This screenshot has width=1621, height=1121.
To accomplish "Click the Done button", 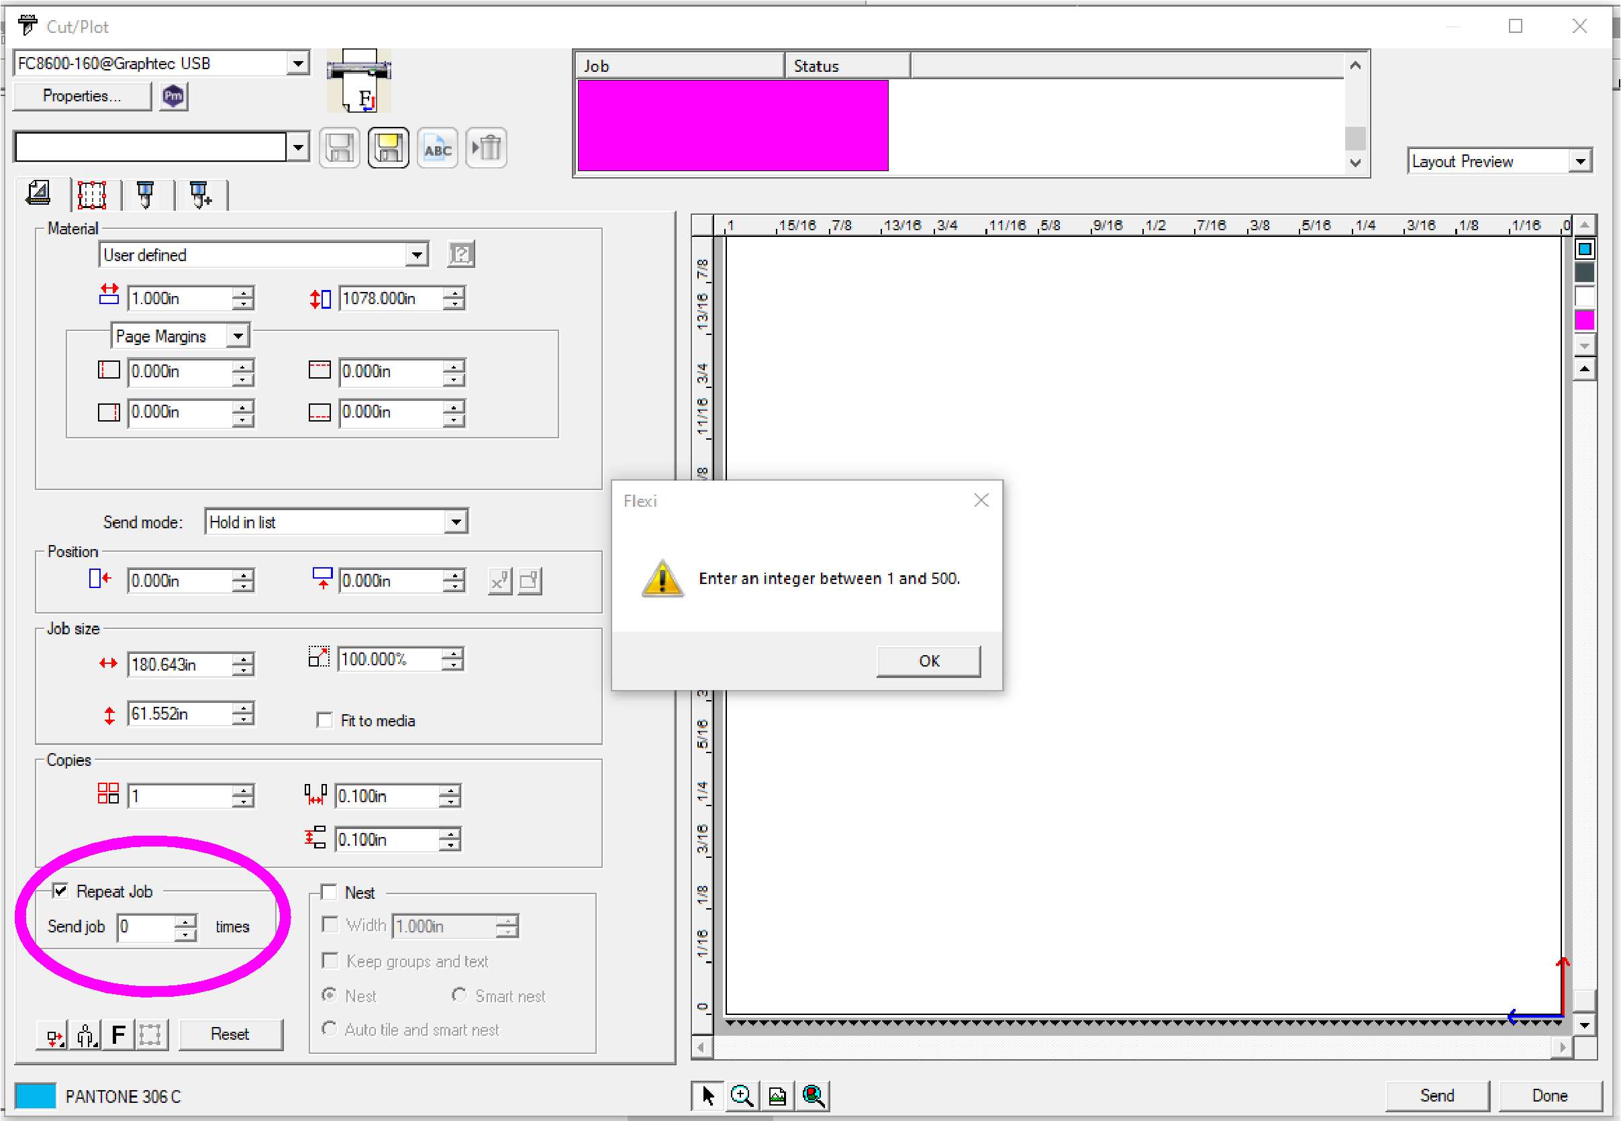I will coord(1550,1095).
